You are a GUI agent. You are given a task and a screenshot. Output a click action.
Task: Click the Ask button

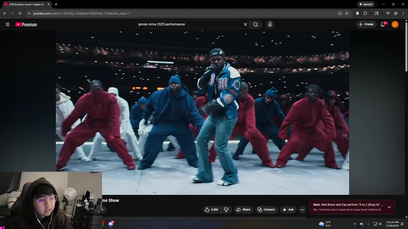click(x=288, y=210)
